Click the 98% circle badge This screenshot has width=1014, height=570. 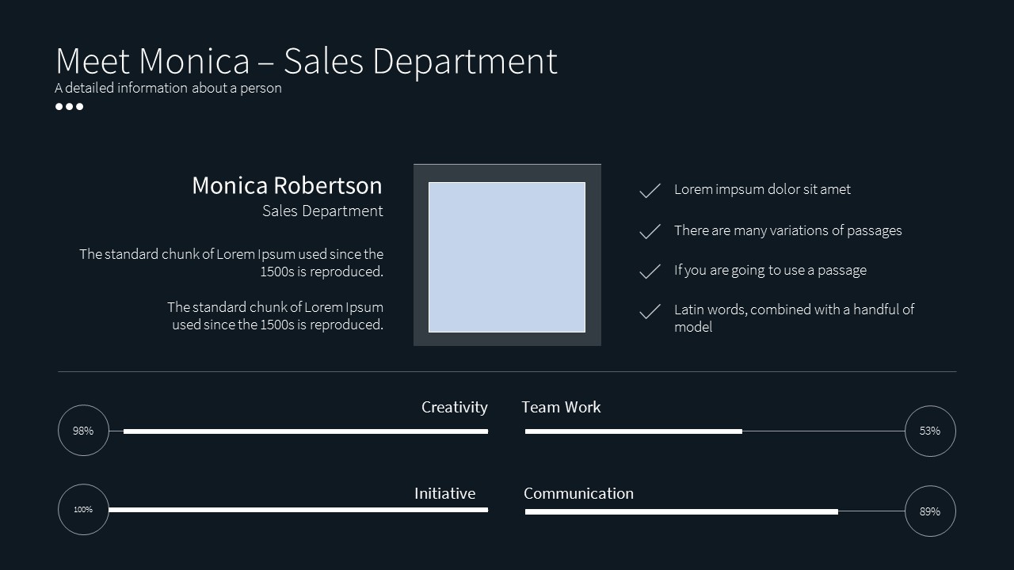(83, 431)
